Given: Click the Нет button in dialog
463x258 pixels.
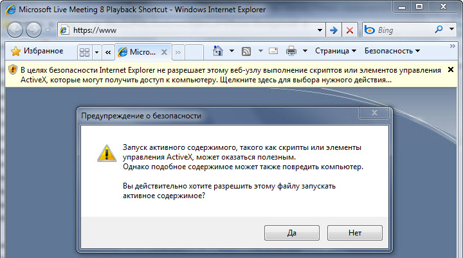Looking at the screenshot, I should coord(354,232).
